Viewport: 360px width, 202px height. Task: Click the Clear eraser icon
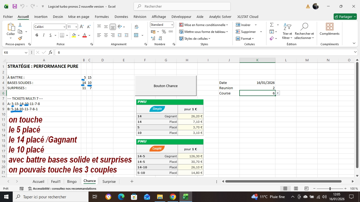[272, 38]
